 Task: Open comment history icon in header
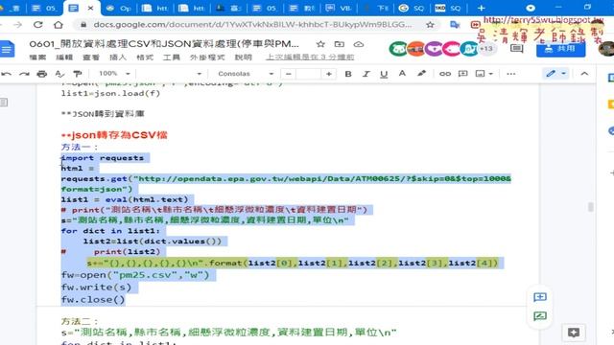click(x=516, y=49)
